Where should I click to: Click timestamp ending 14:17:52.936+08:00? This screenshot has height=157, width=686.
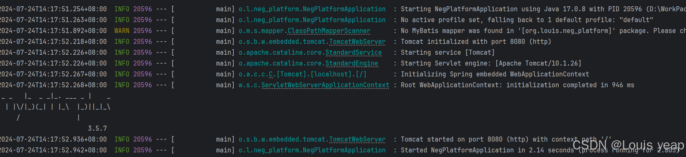pos(53,139)
